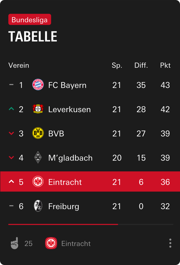Click the Eintracht logo in footer

point(51,243)
